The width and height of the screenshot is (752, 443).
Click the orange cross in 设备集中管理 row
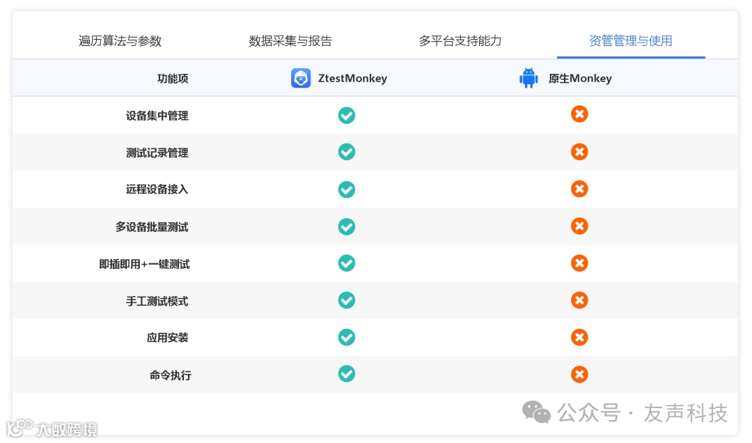[x=579, y=114]
